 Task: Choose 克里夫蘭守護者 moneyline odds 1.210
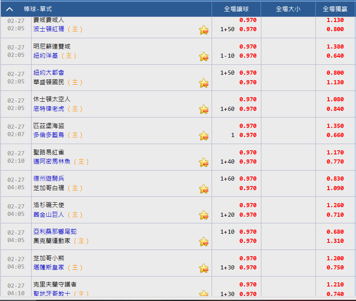coord(335,284)
